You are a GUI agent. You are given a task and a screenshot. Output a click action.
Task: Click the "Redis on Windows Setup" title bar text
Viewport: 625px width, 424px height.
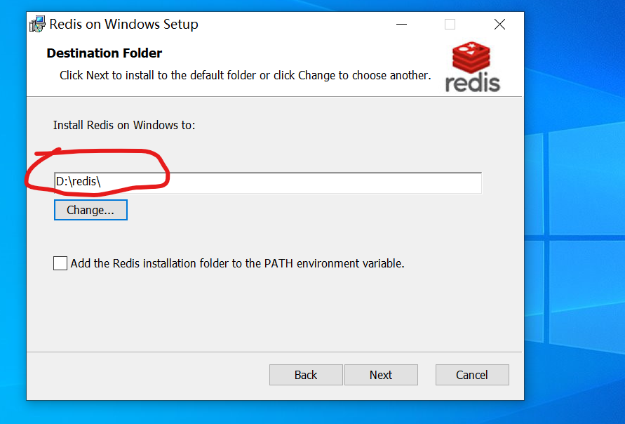click(123, 25)
